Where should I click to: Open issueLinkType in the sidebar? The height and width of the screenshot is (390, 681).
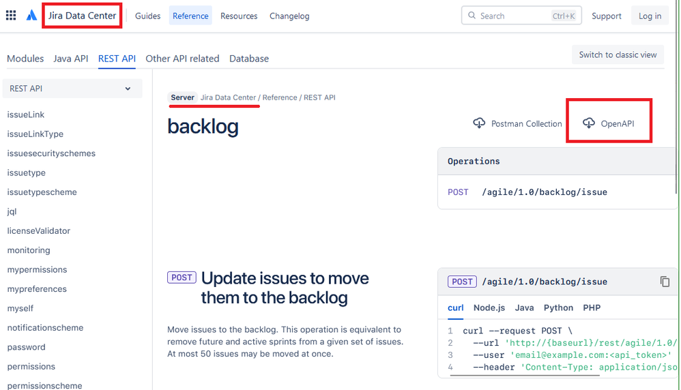pos(35,134)
